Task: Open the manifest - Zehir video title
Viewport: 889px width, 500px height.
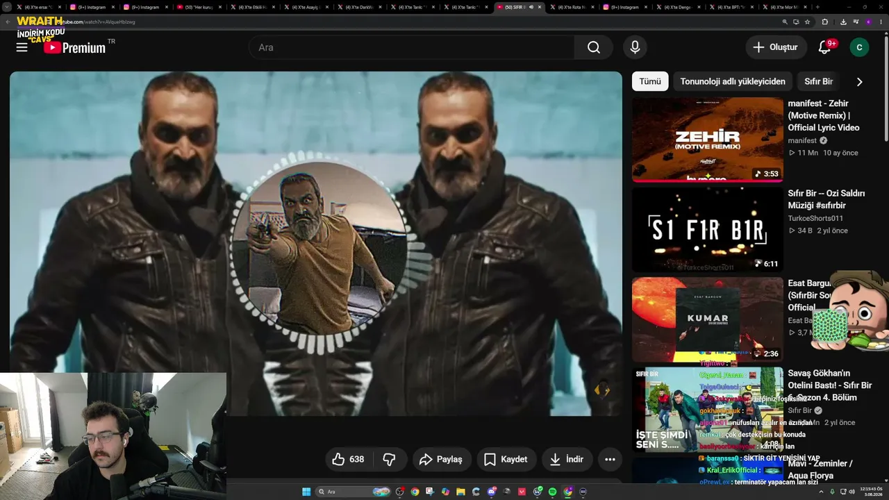Action: click(824, 115)
